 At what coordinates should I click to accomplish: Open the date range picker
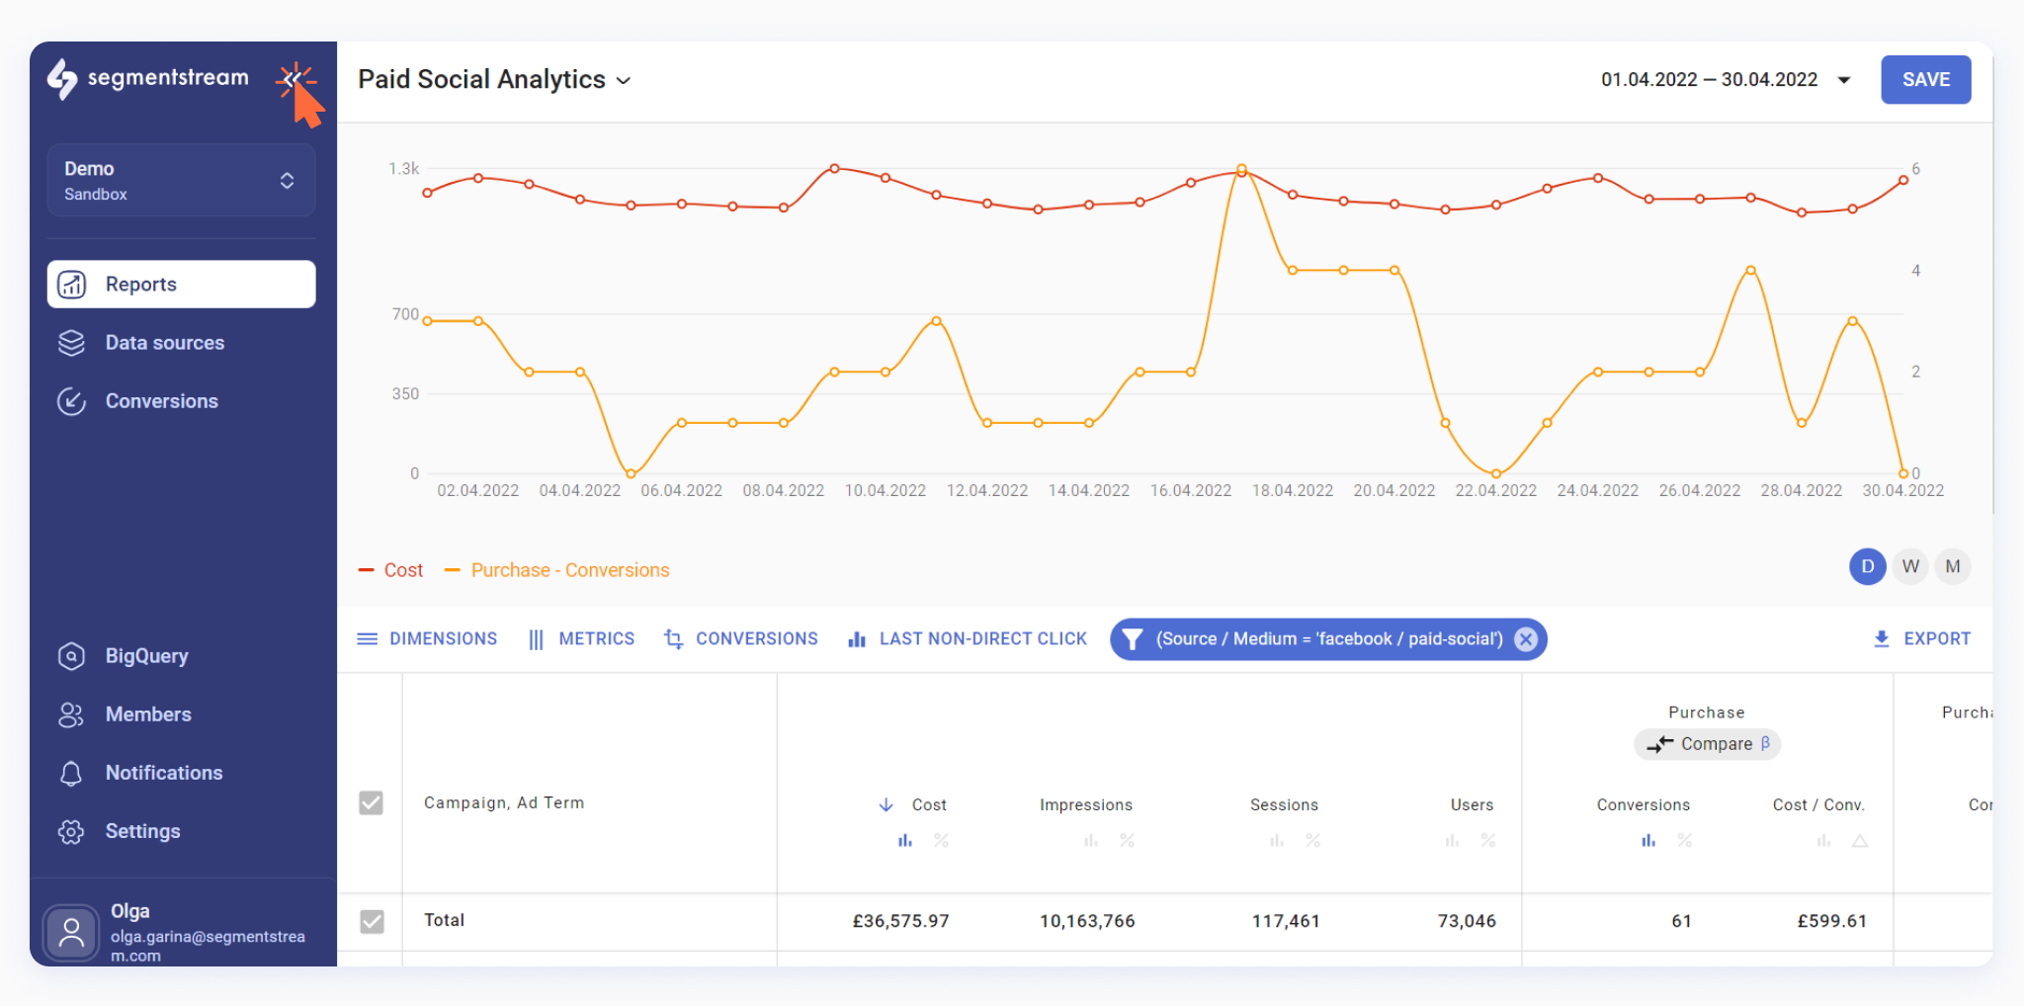pos(1726,79)
